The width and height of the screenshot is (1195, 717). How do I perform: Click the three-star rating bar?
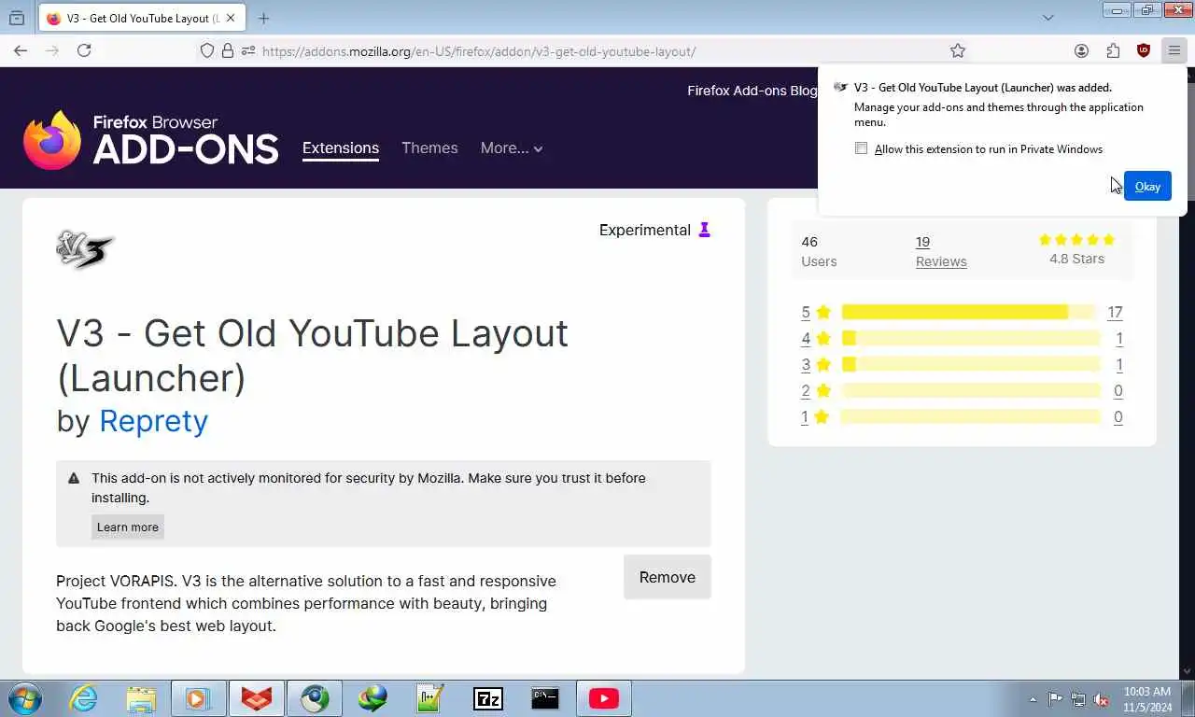[971, 364]
